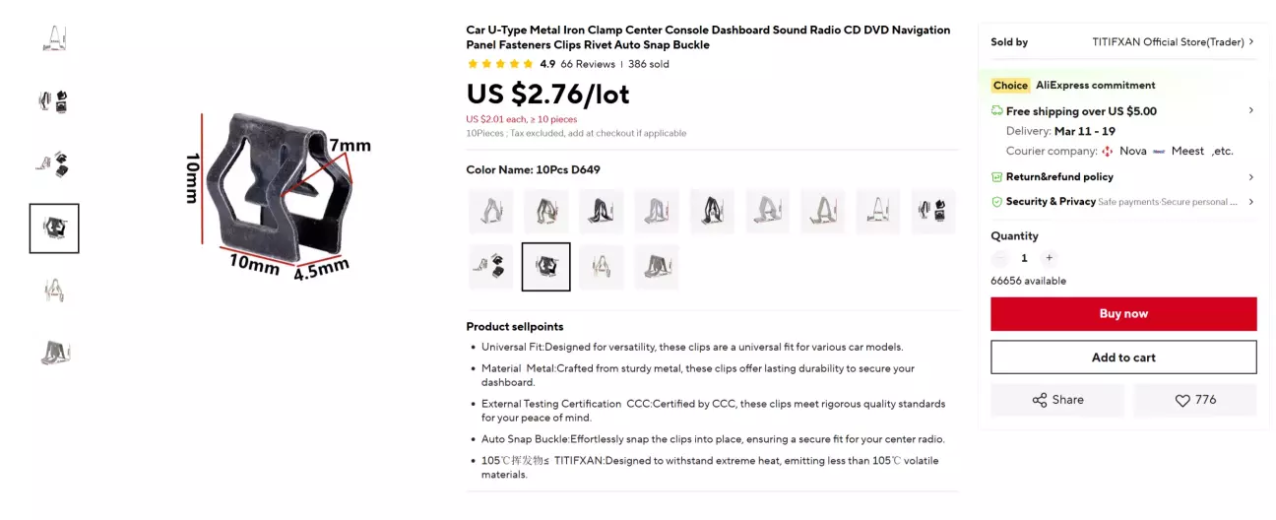1276x520 pixels.
Task: Open the 66 Reviews link
Action: (588, 64)
